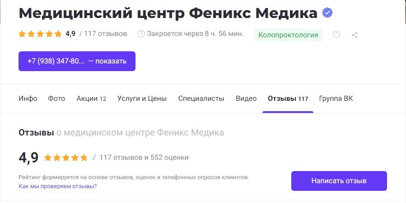The image size is (406, 203).
Task: Switch to the Фото tab
Action: 56,99
